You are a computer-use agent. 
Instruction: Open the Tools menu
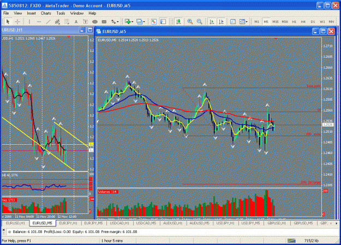coord(61,13)
